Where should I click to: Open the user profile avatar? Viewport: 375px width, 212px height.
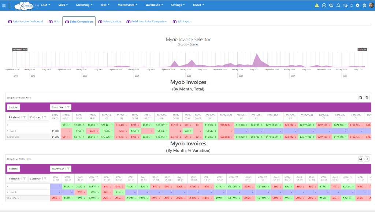[371, 5]
